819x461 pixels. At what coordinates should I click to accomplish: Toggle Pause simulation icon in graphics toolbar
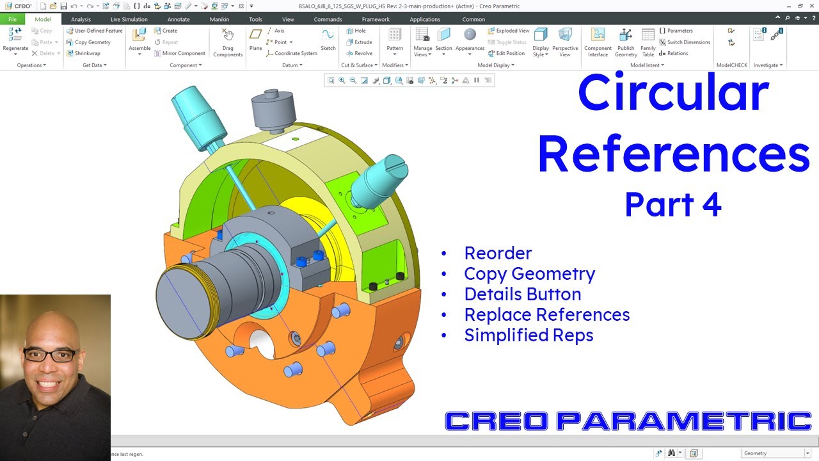point(477,80)
